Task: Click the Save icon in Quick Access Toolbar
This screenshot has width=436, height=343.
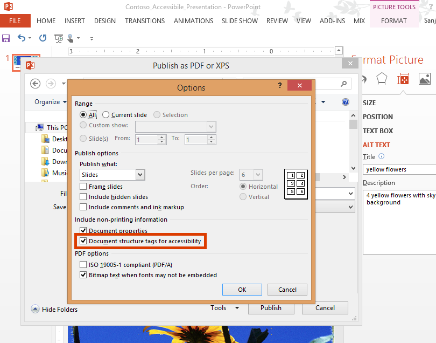Action: pyautogui.click(x=6, y=38)
